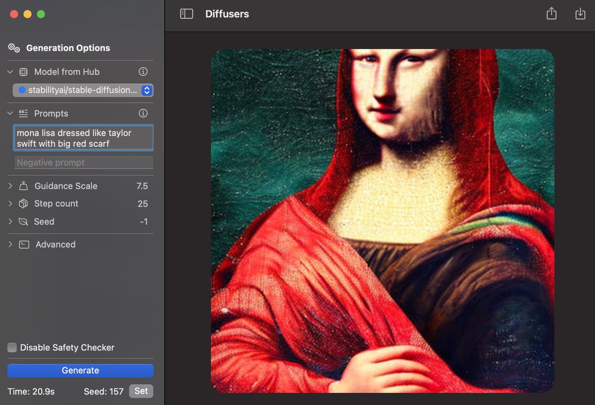
Task: Click the Generate button
Action: (80, 370)
